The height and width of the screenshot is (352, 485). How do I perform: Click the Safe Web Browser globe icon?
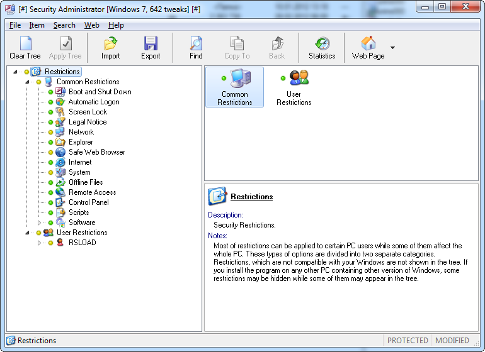pos(60,152)
